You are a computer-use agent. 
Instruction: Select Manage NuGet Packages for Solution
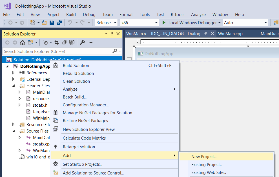(x=115, y=113)
